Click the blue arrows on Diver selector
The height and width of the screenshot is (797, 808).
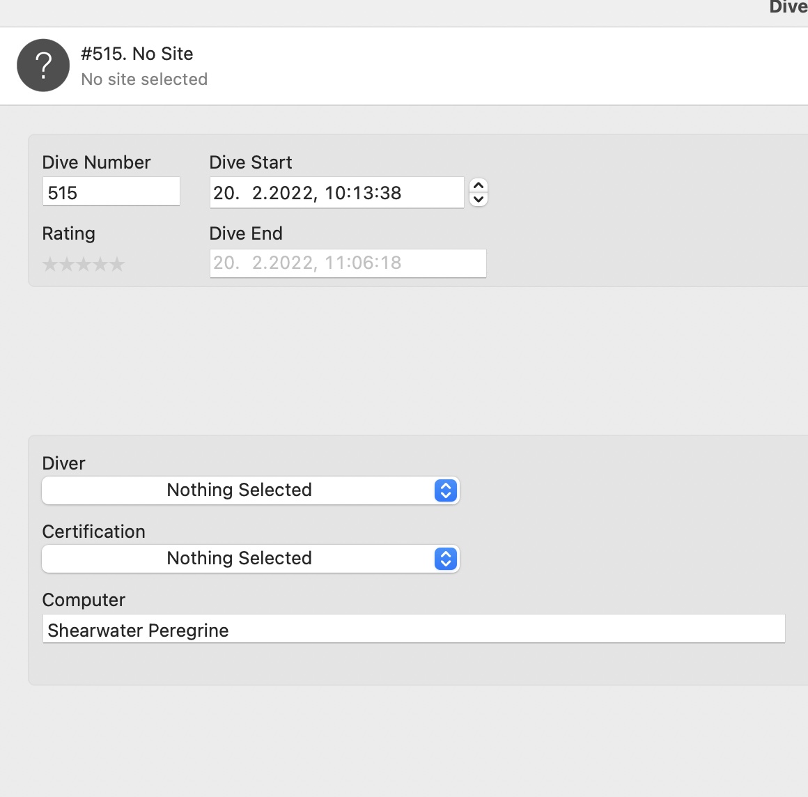tap(446, 490)
